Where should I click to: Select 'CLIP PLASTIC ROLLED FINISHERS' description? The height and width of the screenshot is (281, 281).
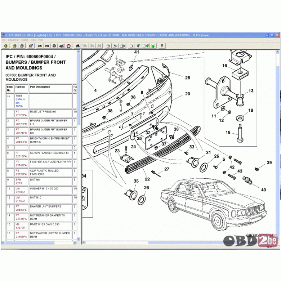pyautogui.click(x=50, y=173)
